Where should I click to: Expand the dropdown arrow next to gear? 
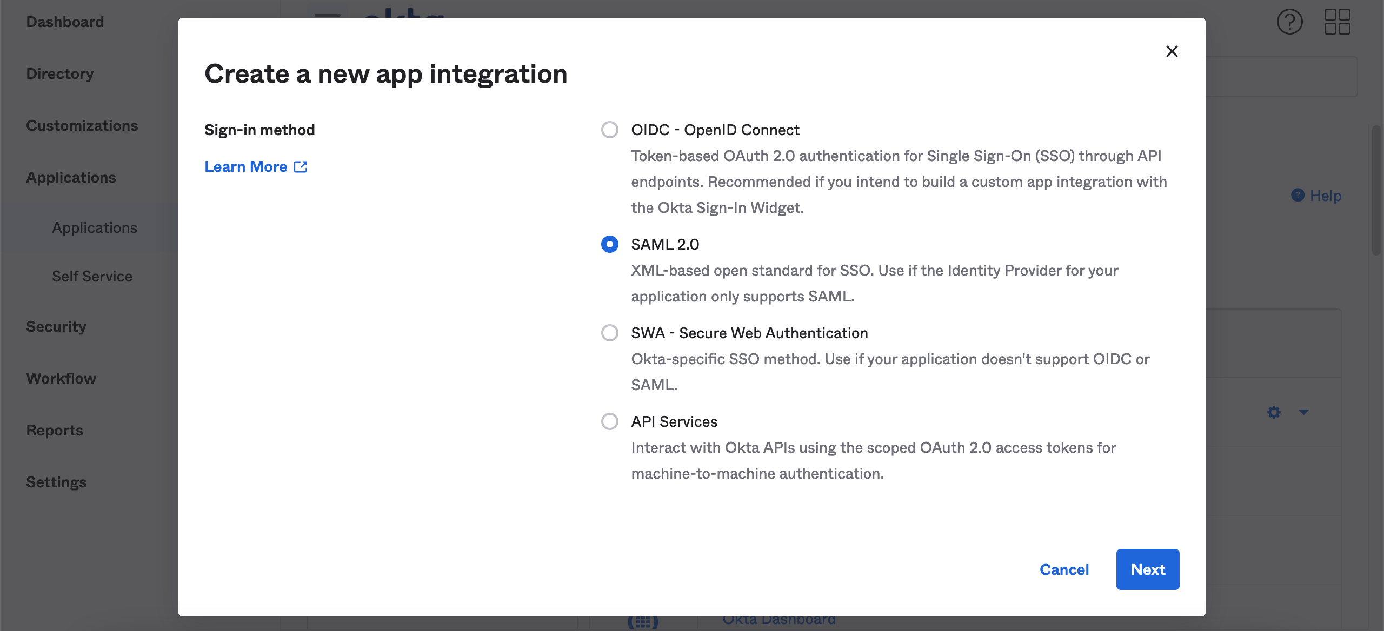[x=1303, y=412]
